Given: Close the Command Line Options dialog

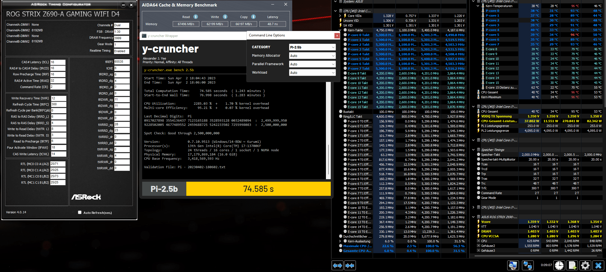Looking at the screenshot, I should [x=337, y=36].
